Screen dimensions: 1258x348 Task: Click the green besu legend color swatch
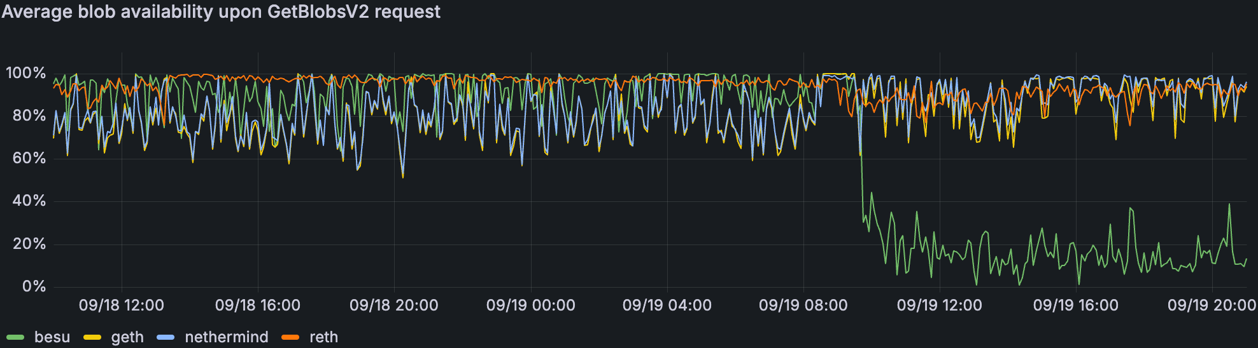coord(15,337)
